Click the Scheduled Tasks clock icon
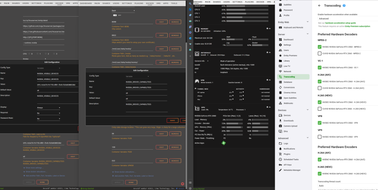This screenshot has height=190, width=378. tap(280, 159)
